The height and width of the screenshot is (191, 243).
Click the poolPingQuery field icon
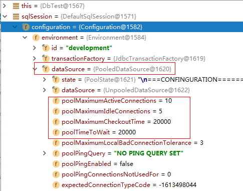click(x=56, y=153)
